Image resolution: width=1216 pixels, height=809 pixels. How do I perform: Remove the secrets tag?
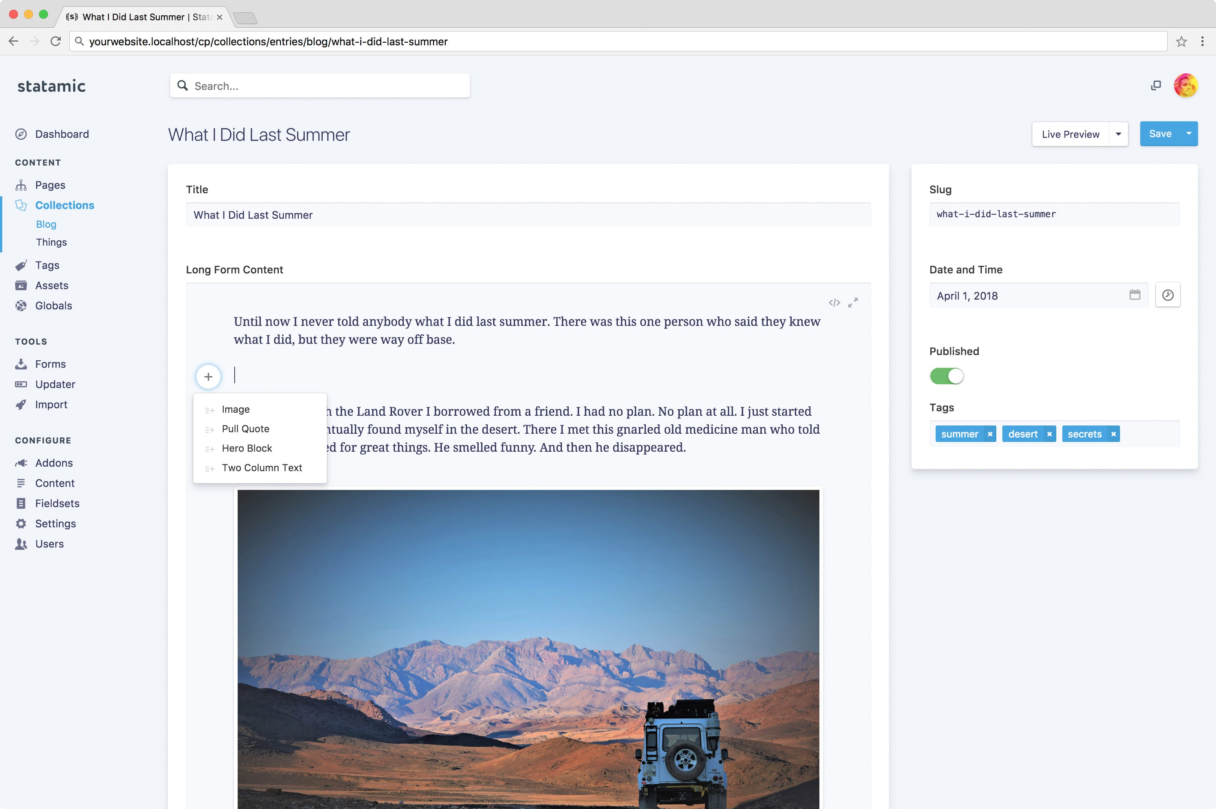tap(1113, 433)
